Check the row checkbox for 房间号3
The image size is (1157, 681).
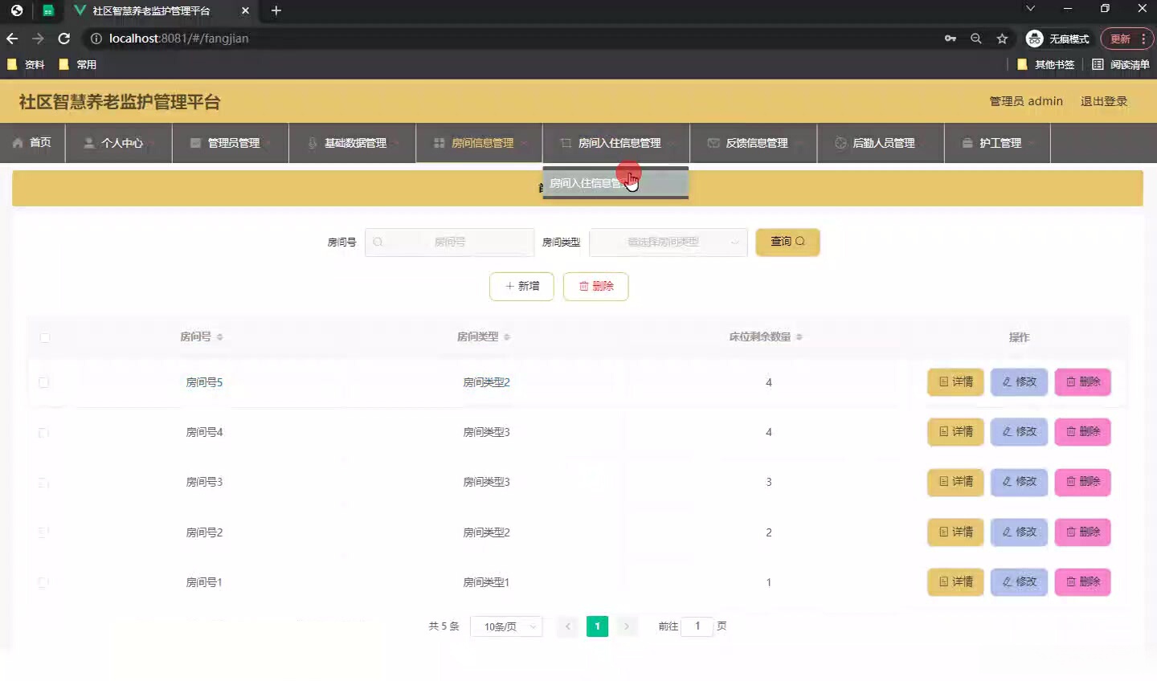coord(44,483)
